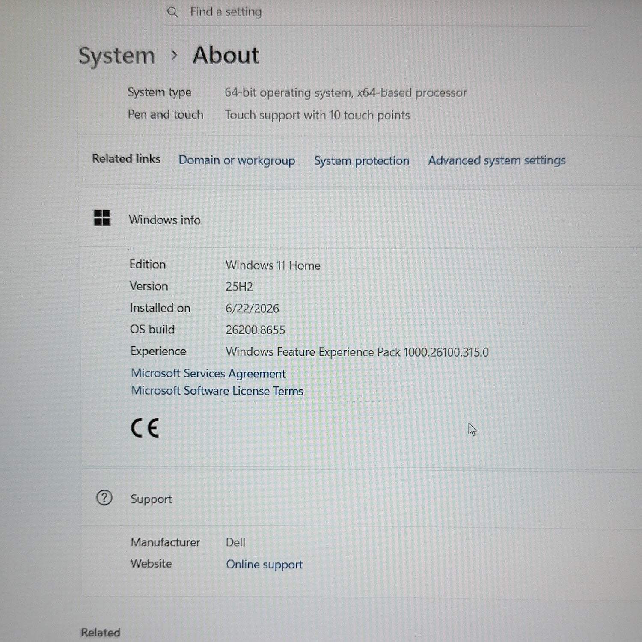
Task: Click the Website label
Action: (151, 564)
